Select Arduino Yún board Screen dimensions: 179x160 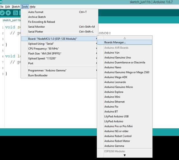(x=124, y=53)
